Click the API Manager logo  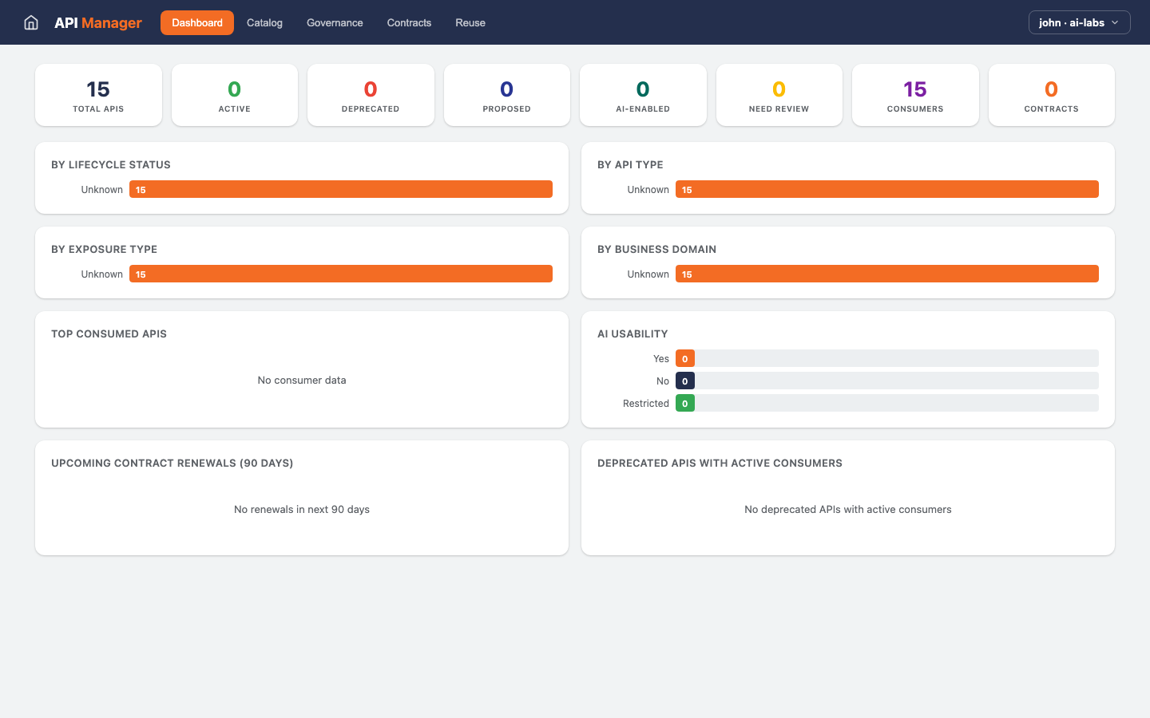coord(97,22)
